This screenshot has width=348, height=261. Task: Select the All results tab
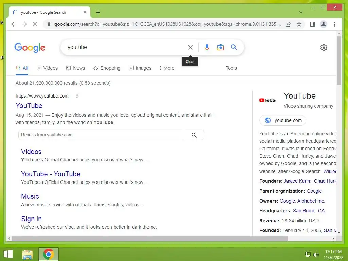tap(22, 68)
